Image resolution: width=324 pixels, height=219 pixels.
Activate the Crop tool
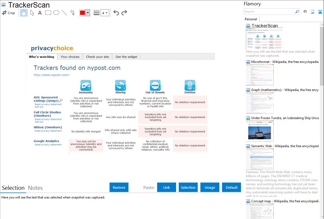pyautogui.click(x=8, y=13)
